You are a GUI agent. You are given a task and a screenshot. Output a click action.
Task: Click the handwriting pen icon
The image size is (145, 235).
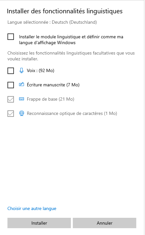[x=22, y=84]
